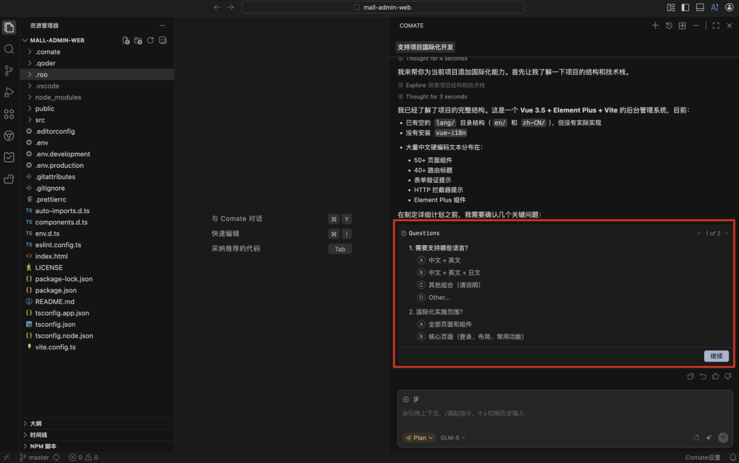Viewport: 739px width, 463px height.
Task: Click the add context plus icon in input
Action: click(x=406, y=399)
